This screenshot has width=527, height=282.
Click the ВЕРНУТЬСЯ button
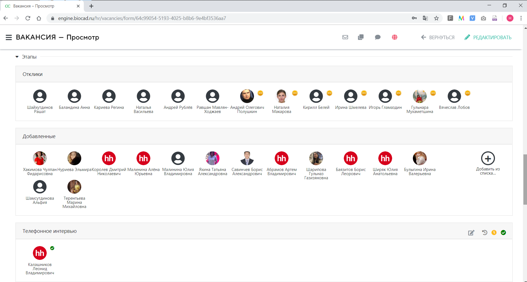(438, 37)
